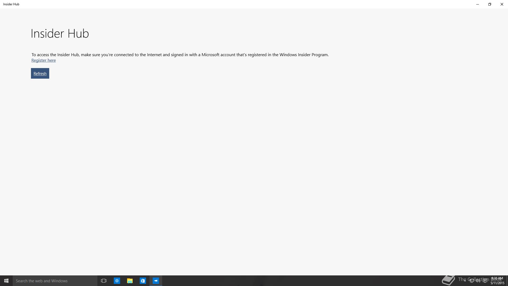
Task: Open the volume speaker tray icon
Action: pyautogui.click(x=478, y=281)
